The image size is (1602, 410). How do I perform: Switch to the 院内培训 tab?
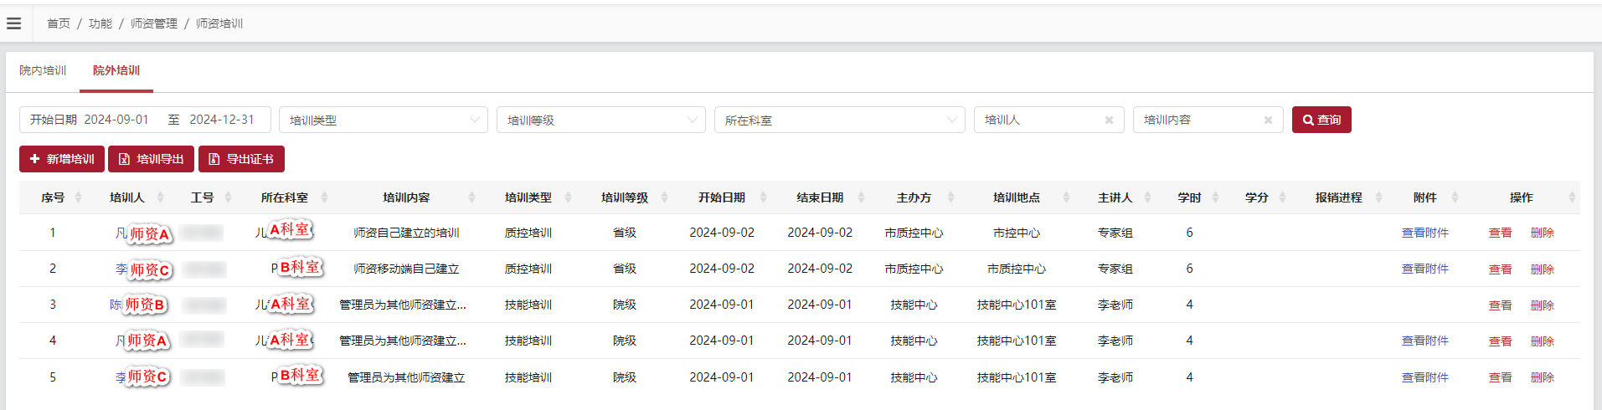[43, 70]
